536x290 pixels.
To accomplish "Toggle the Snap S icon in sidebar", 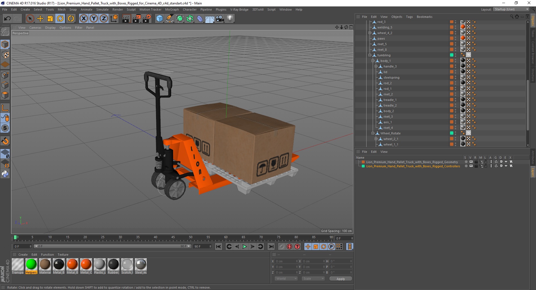I will pos(5,128).
